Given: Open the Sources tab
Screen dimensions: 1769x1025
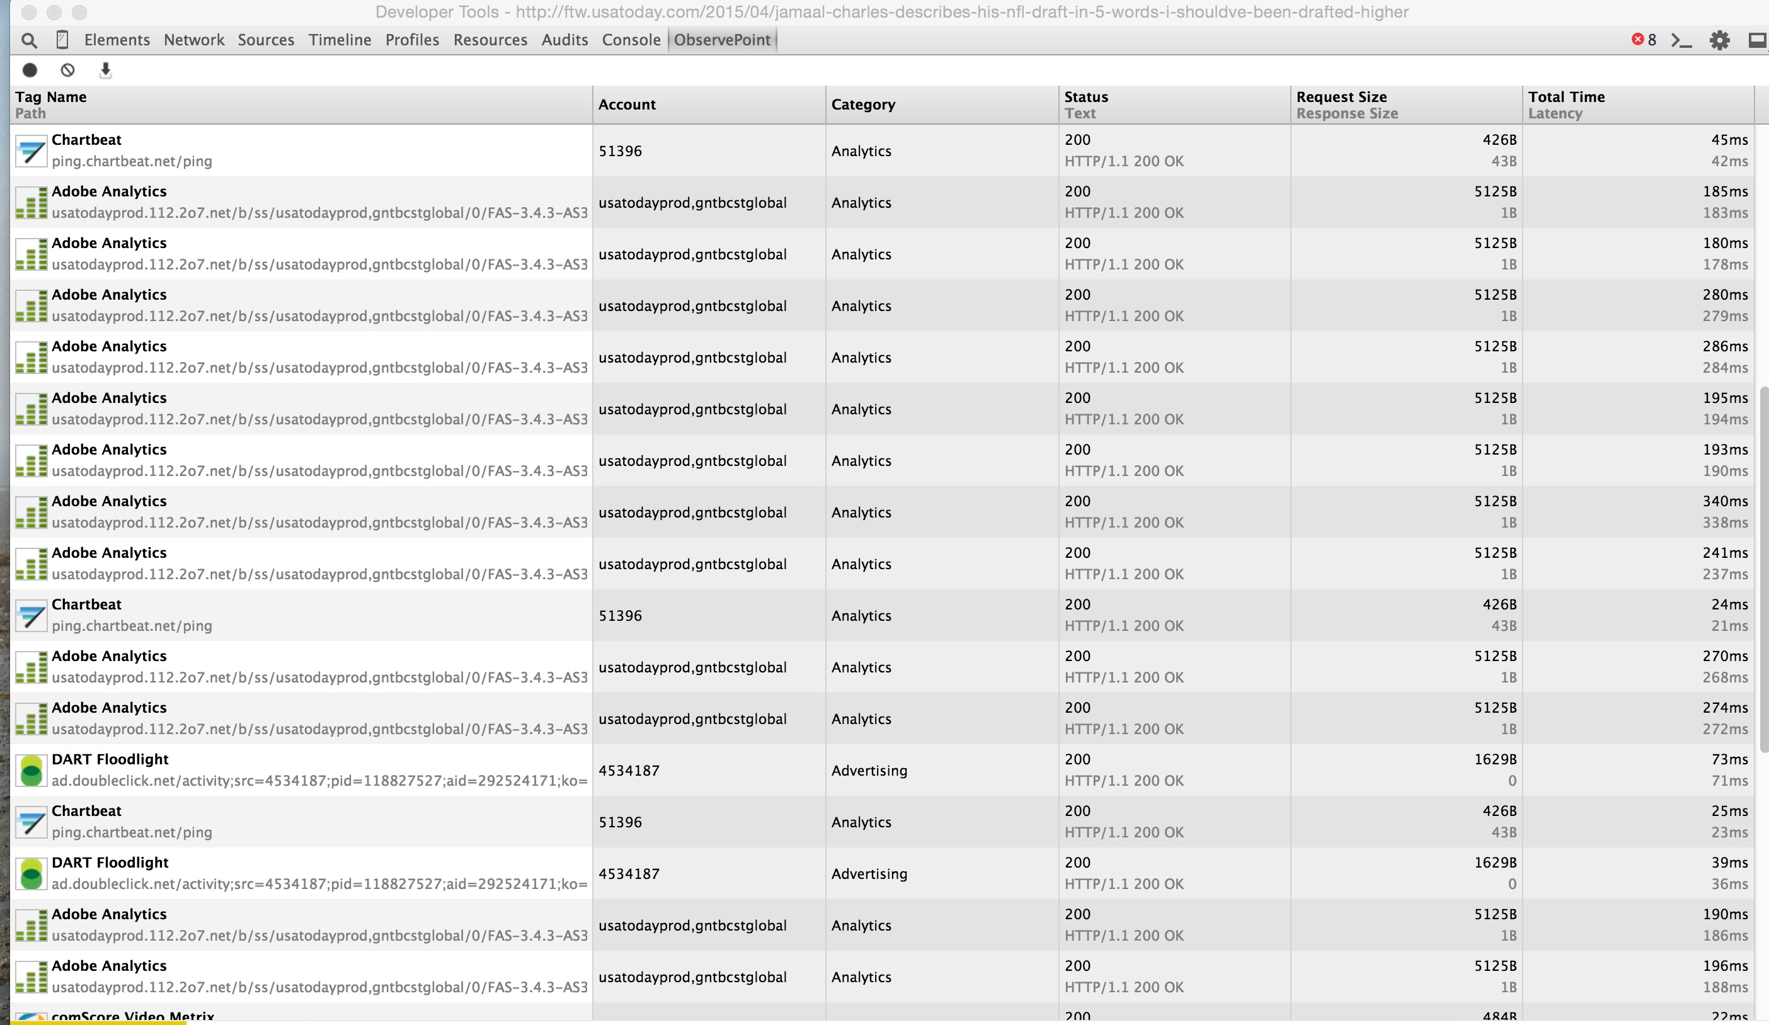Looking at the screenshot, I should tap(266, 40).
